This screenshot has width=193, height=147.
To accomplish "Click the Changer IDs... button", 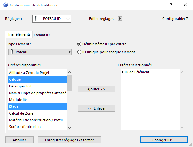I will [x=164, y=140].
